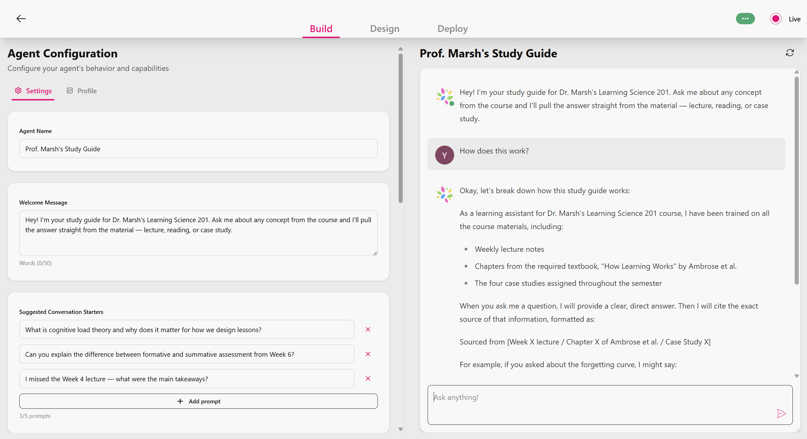Remove the Week 4 lecture prompt
This screenshot has width=807, height=439.
(x=368, y=378)
